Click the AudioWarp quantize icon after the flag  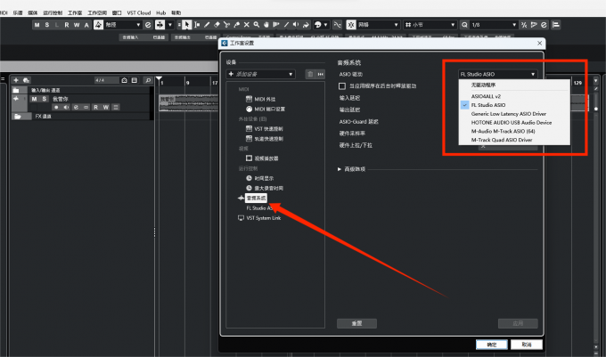pyautogui.click(x=534, y=25)
